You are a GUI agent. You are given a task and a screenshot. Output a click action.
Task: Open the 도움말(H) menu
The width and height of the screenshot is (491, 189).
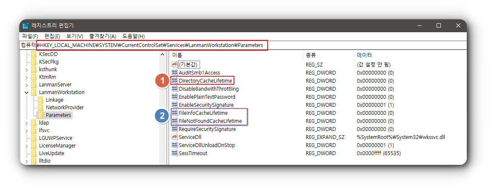click(x=133, y=36)
